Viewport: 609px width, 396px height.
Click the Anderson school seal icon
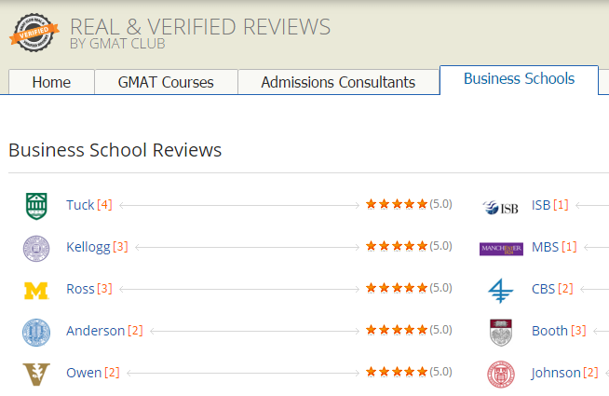pyautogui.click(x=35, y=332)
